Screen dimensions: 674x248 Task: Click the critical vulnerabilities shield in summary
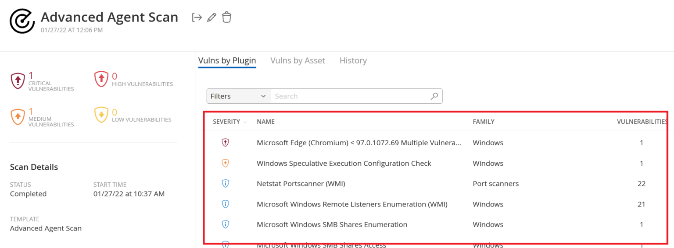pos(18,80)
